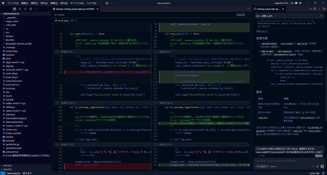Open the 編集(E) menu
The width and height of the screenshot is (327, 175).
tap(25, 3)
